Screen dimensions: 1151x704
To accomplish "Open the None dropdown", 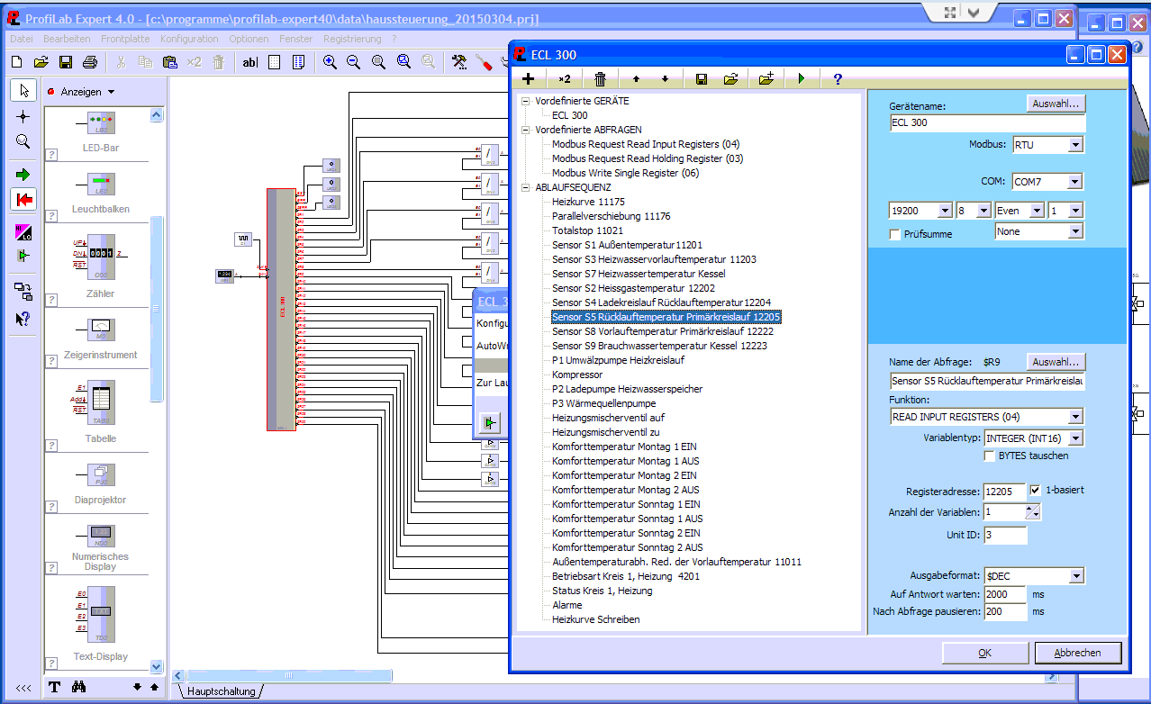I will tap(1075, 231).
